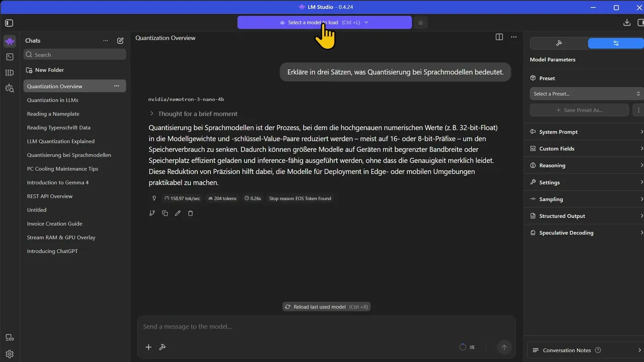Open the Developer terminal view icon
This screenshot has width=644, height=362.
10,57
